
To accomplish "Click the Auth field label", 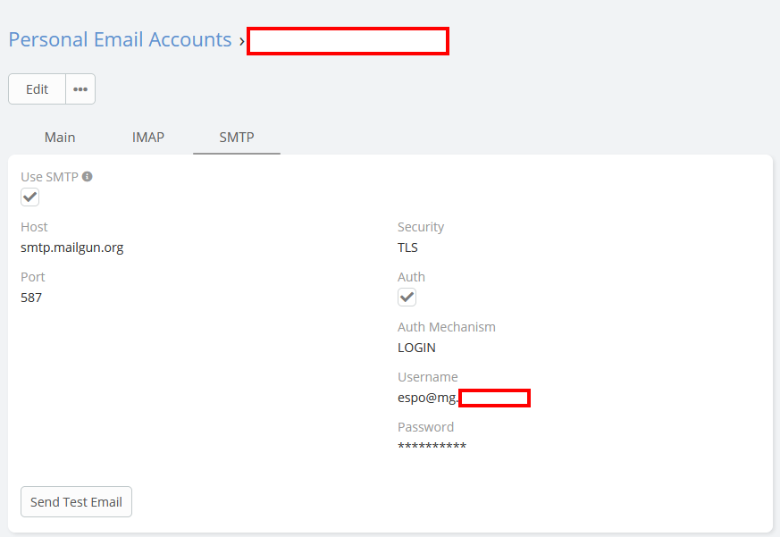I will tap(411, 277).
